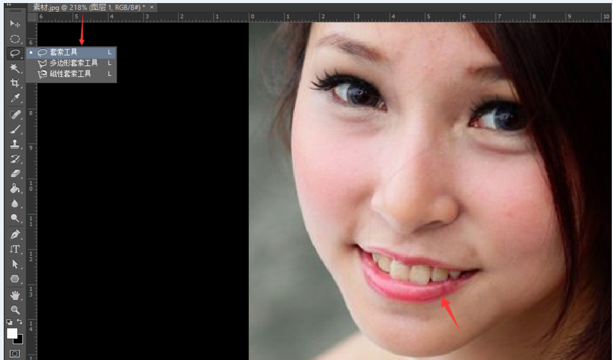613x360 pixels.
Task: Select the Paint Bucket tool
Action: click(x=15, y=189)
